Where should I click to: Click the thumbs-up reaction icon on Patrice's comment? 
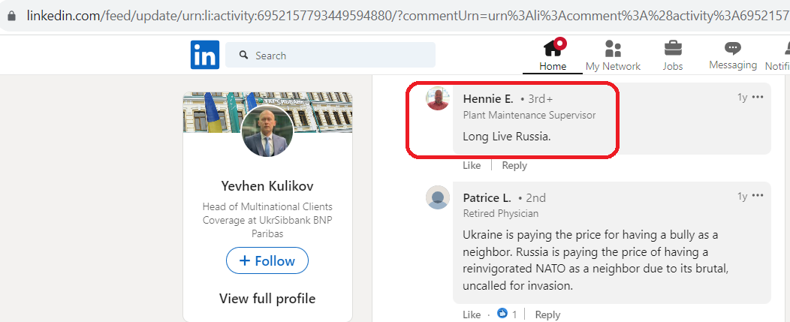502,314
